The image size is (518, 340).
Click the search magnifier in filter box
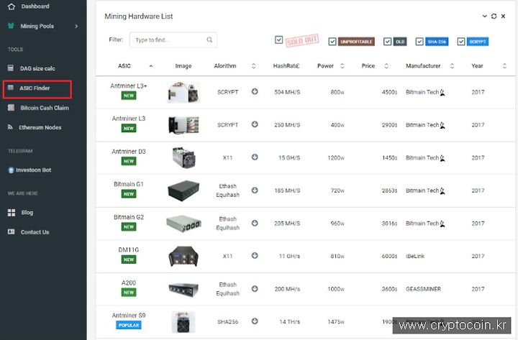pos(209,40)
